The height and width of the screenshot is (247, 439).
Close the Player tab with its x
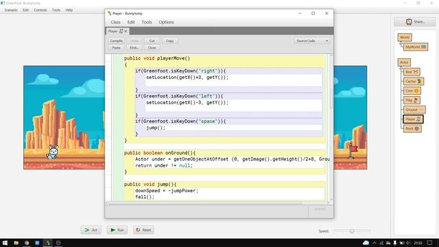point(126,31)
